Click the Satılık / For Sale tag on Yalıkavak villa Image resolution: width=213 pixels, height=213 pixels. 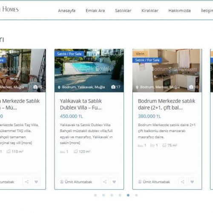pyautogui.click(x=69, y=54)
